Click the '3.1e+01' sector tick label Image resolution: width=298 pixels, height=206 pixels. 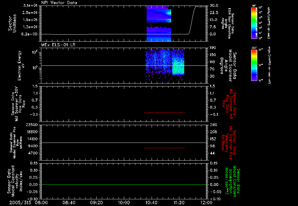point(31,6)
